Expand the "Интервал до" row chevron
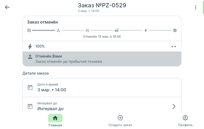The height and width of the screenshot is (129, 204). click(174, 106)
